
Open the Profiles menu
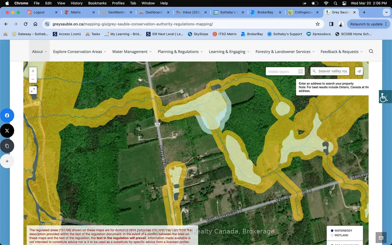coord(118,3)
